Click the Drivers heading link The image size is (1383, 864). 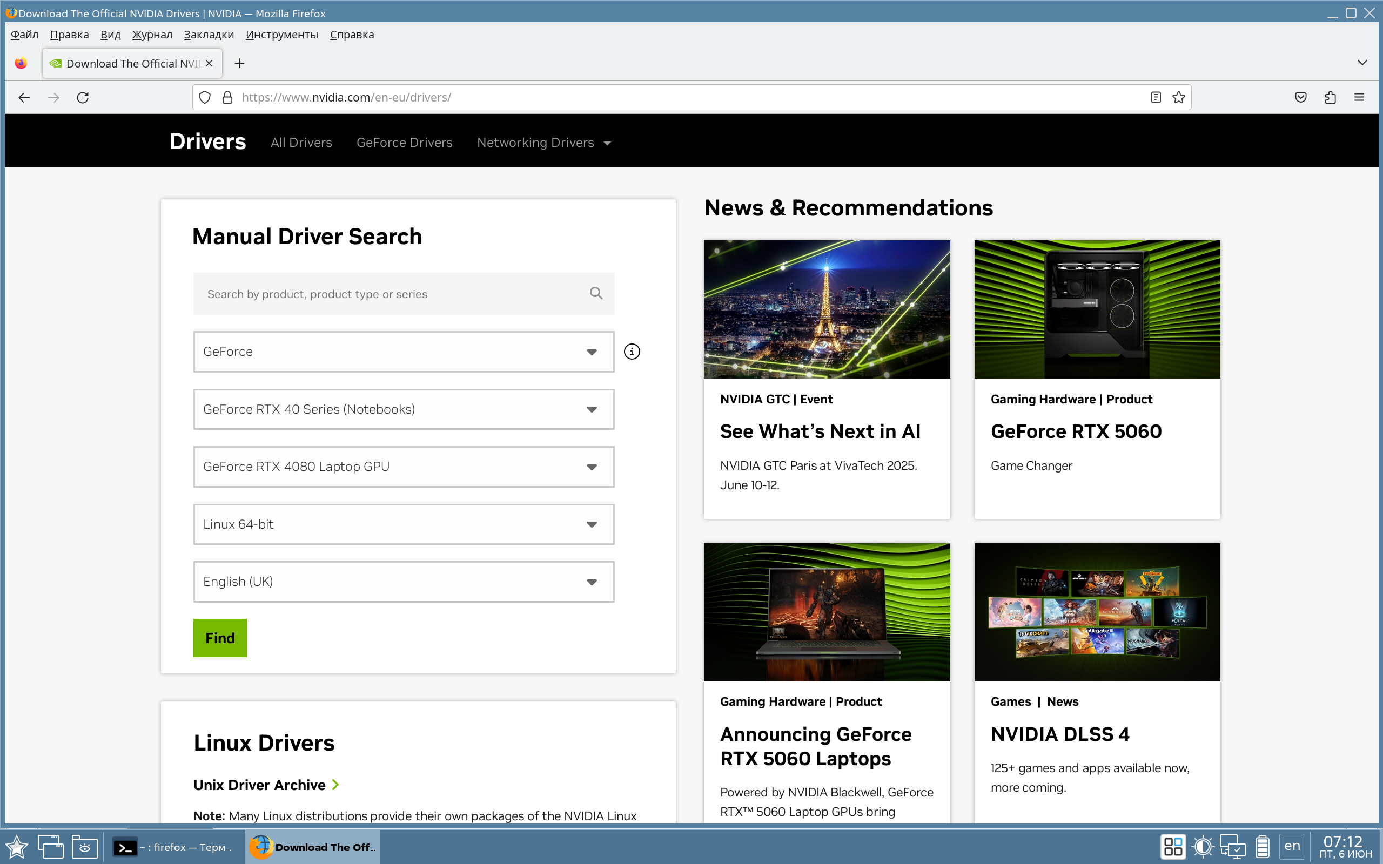coord(207,141)
